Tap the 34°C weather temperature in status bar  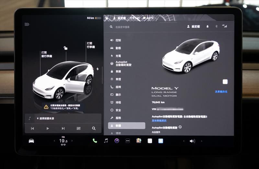[x=148, y=18]
